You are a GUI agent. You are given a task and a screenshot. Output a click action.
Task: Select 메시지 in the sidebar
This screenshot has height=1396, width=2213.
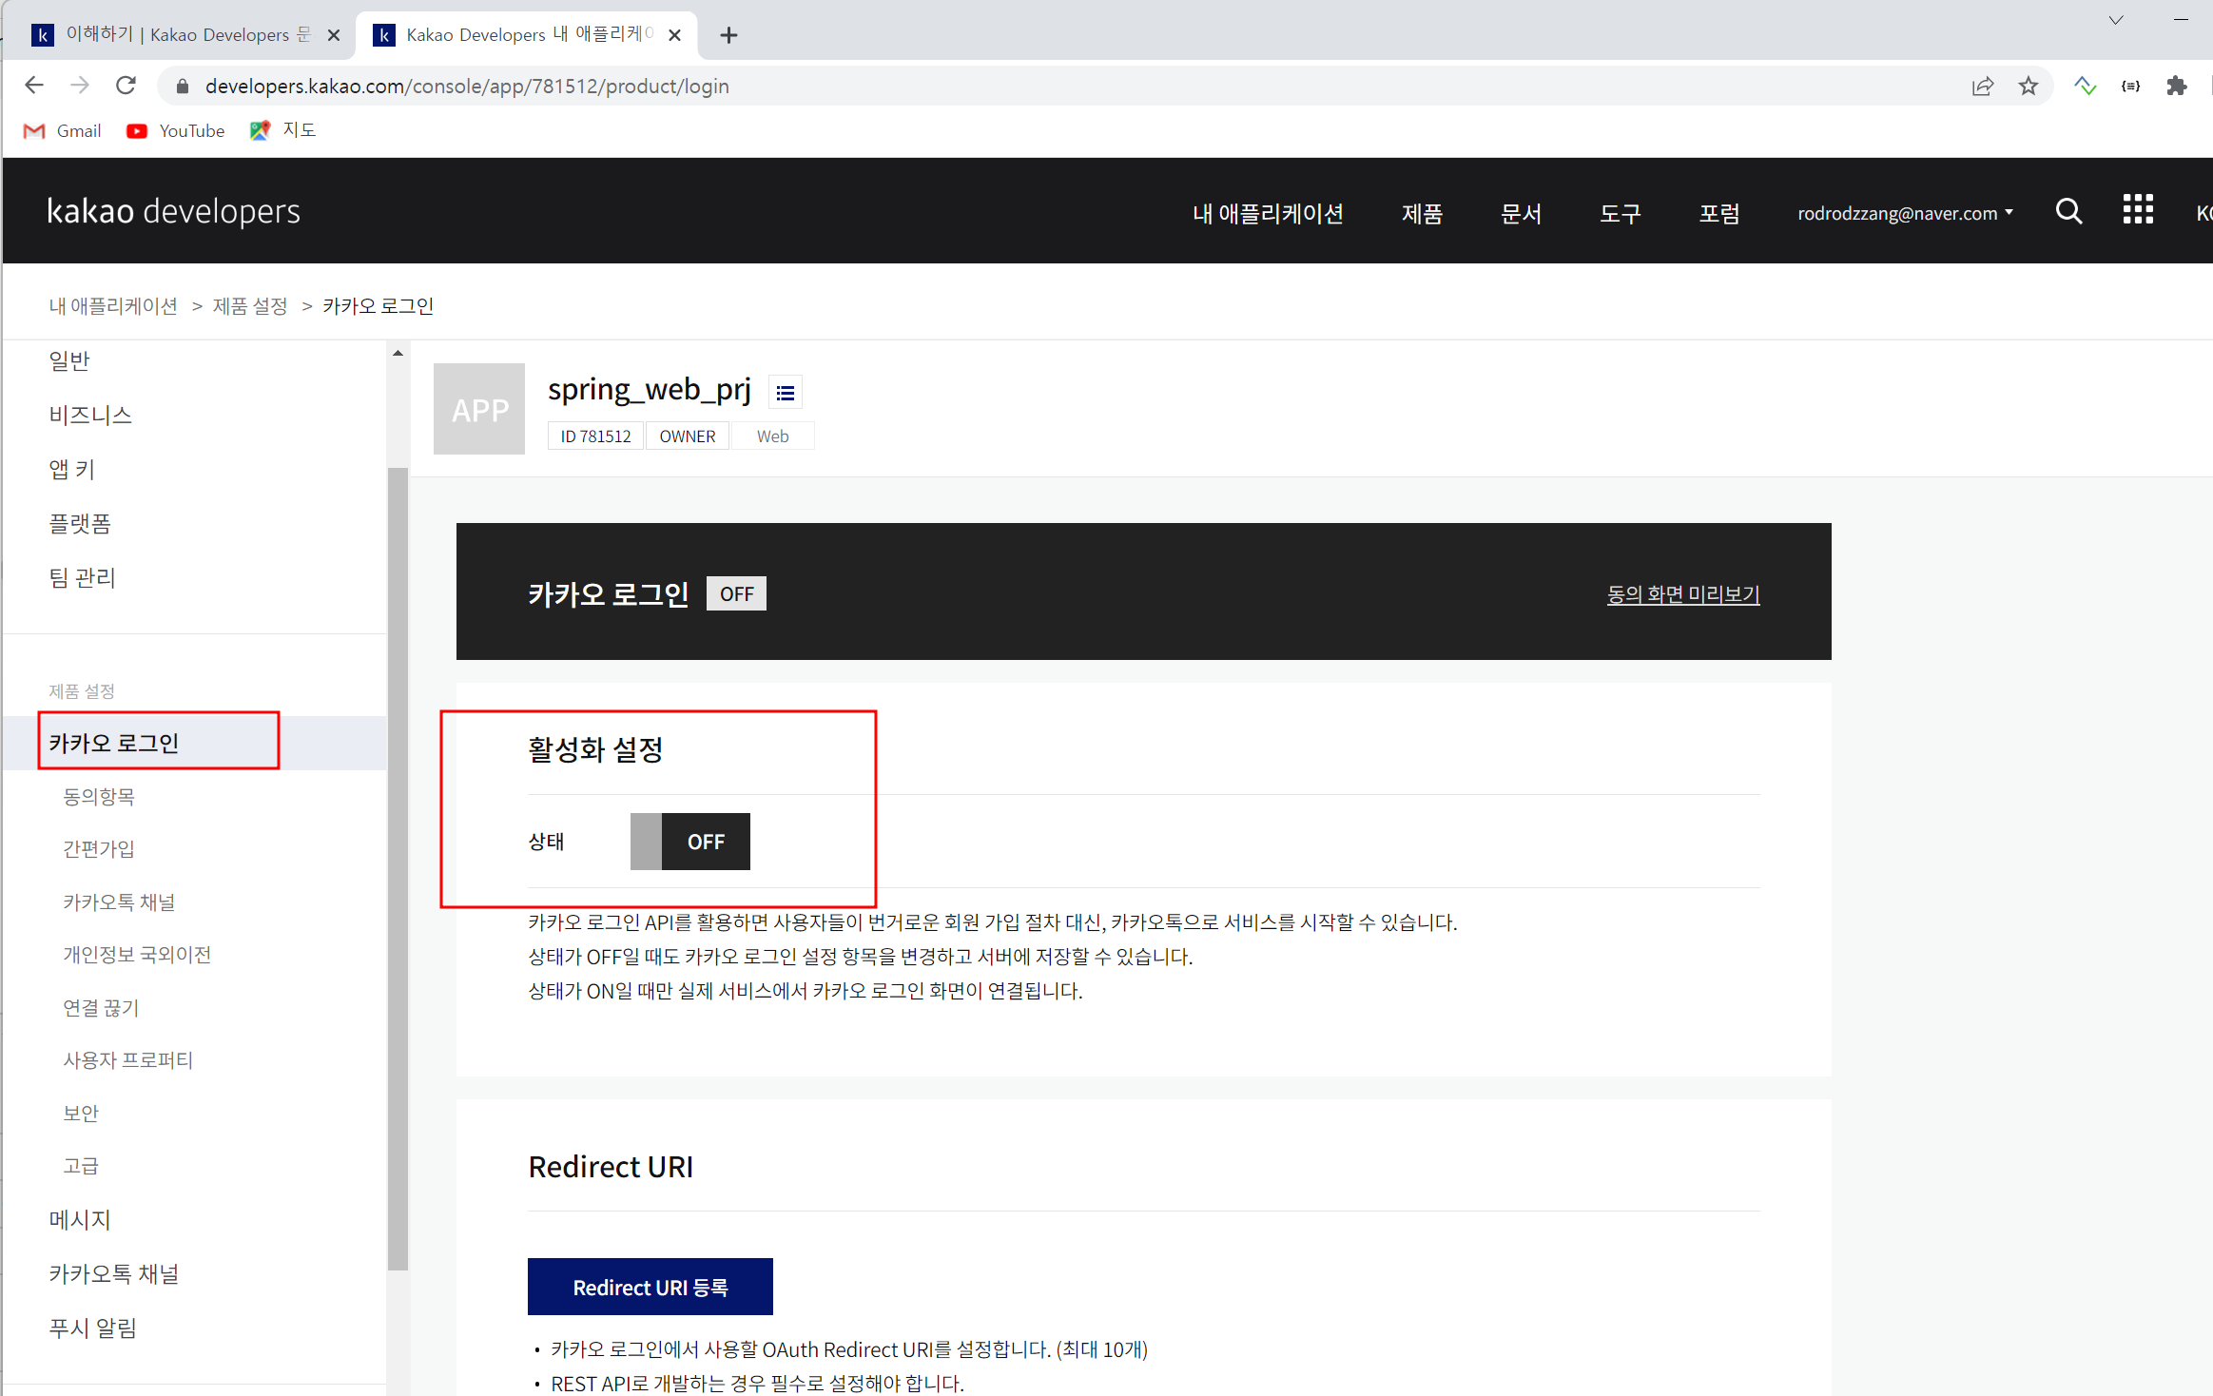pyautogui.click(x=80, y=1220)
